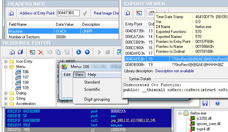Click the floppy disk icon above the firefox.exe tree
Screen dimensions: 228x132
(x=205, y=104)
